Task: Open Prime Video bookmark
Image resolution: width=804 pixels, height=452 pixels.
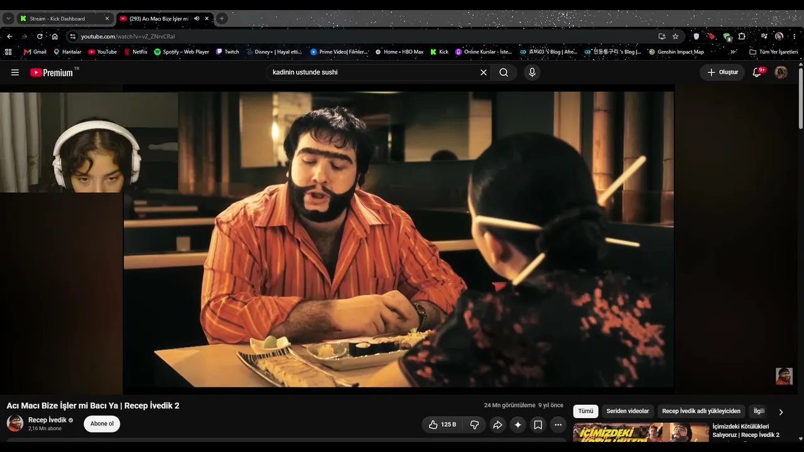Action: coord(339,51)
